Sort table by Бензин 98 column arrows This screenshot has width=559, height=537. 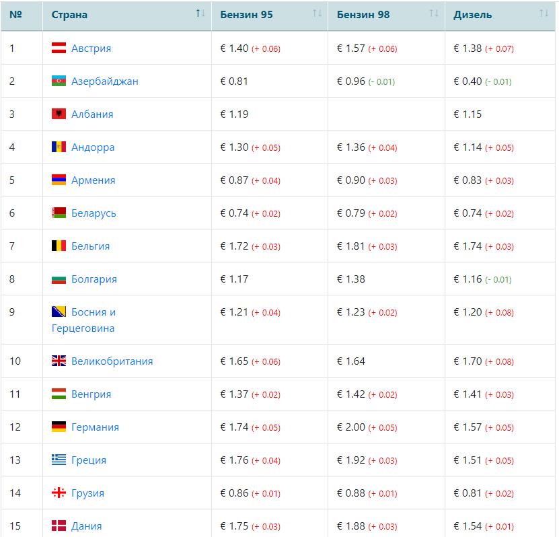click(434, 13)
